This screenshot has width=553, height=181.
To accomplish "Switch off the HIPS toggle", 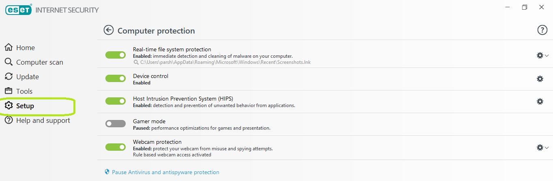I will click(116, 101).
